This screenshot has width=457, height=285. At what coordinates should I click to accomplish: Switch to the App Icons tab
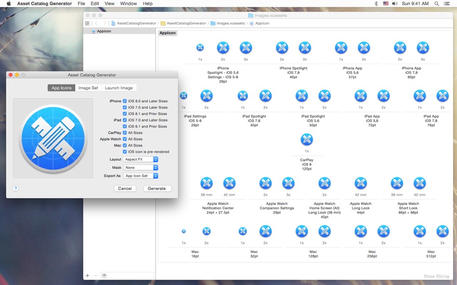pyautogui.click(x=61, y=88)
